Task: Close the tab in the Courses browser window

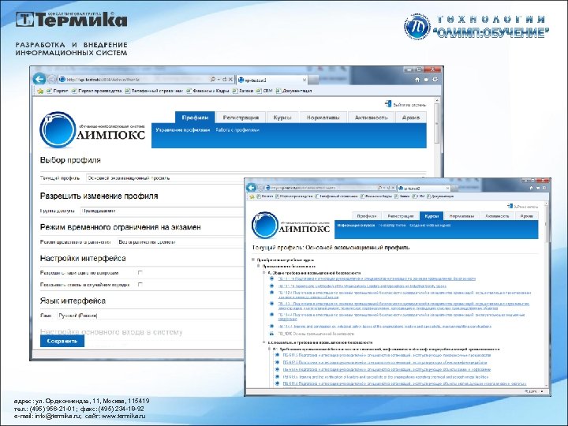Action: point(447,189)
